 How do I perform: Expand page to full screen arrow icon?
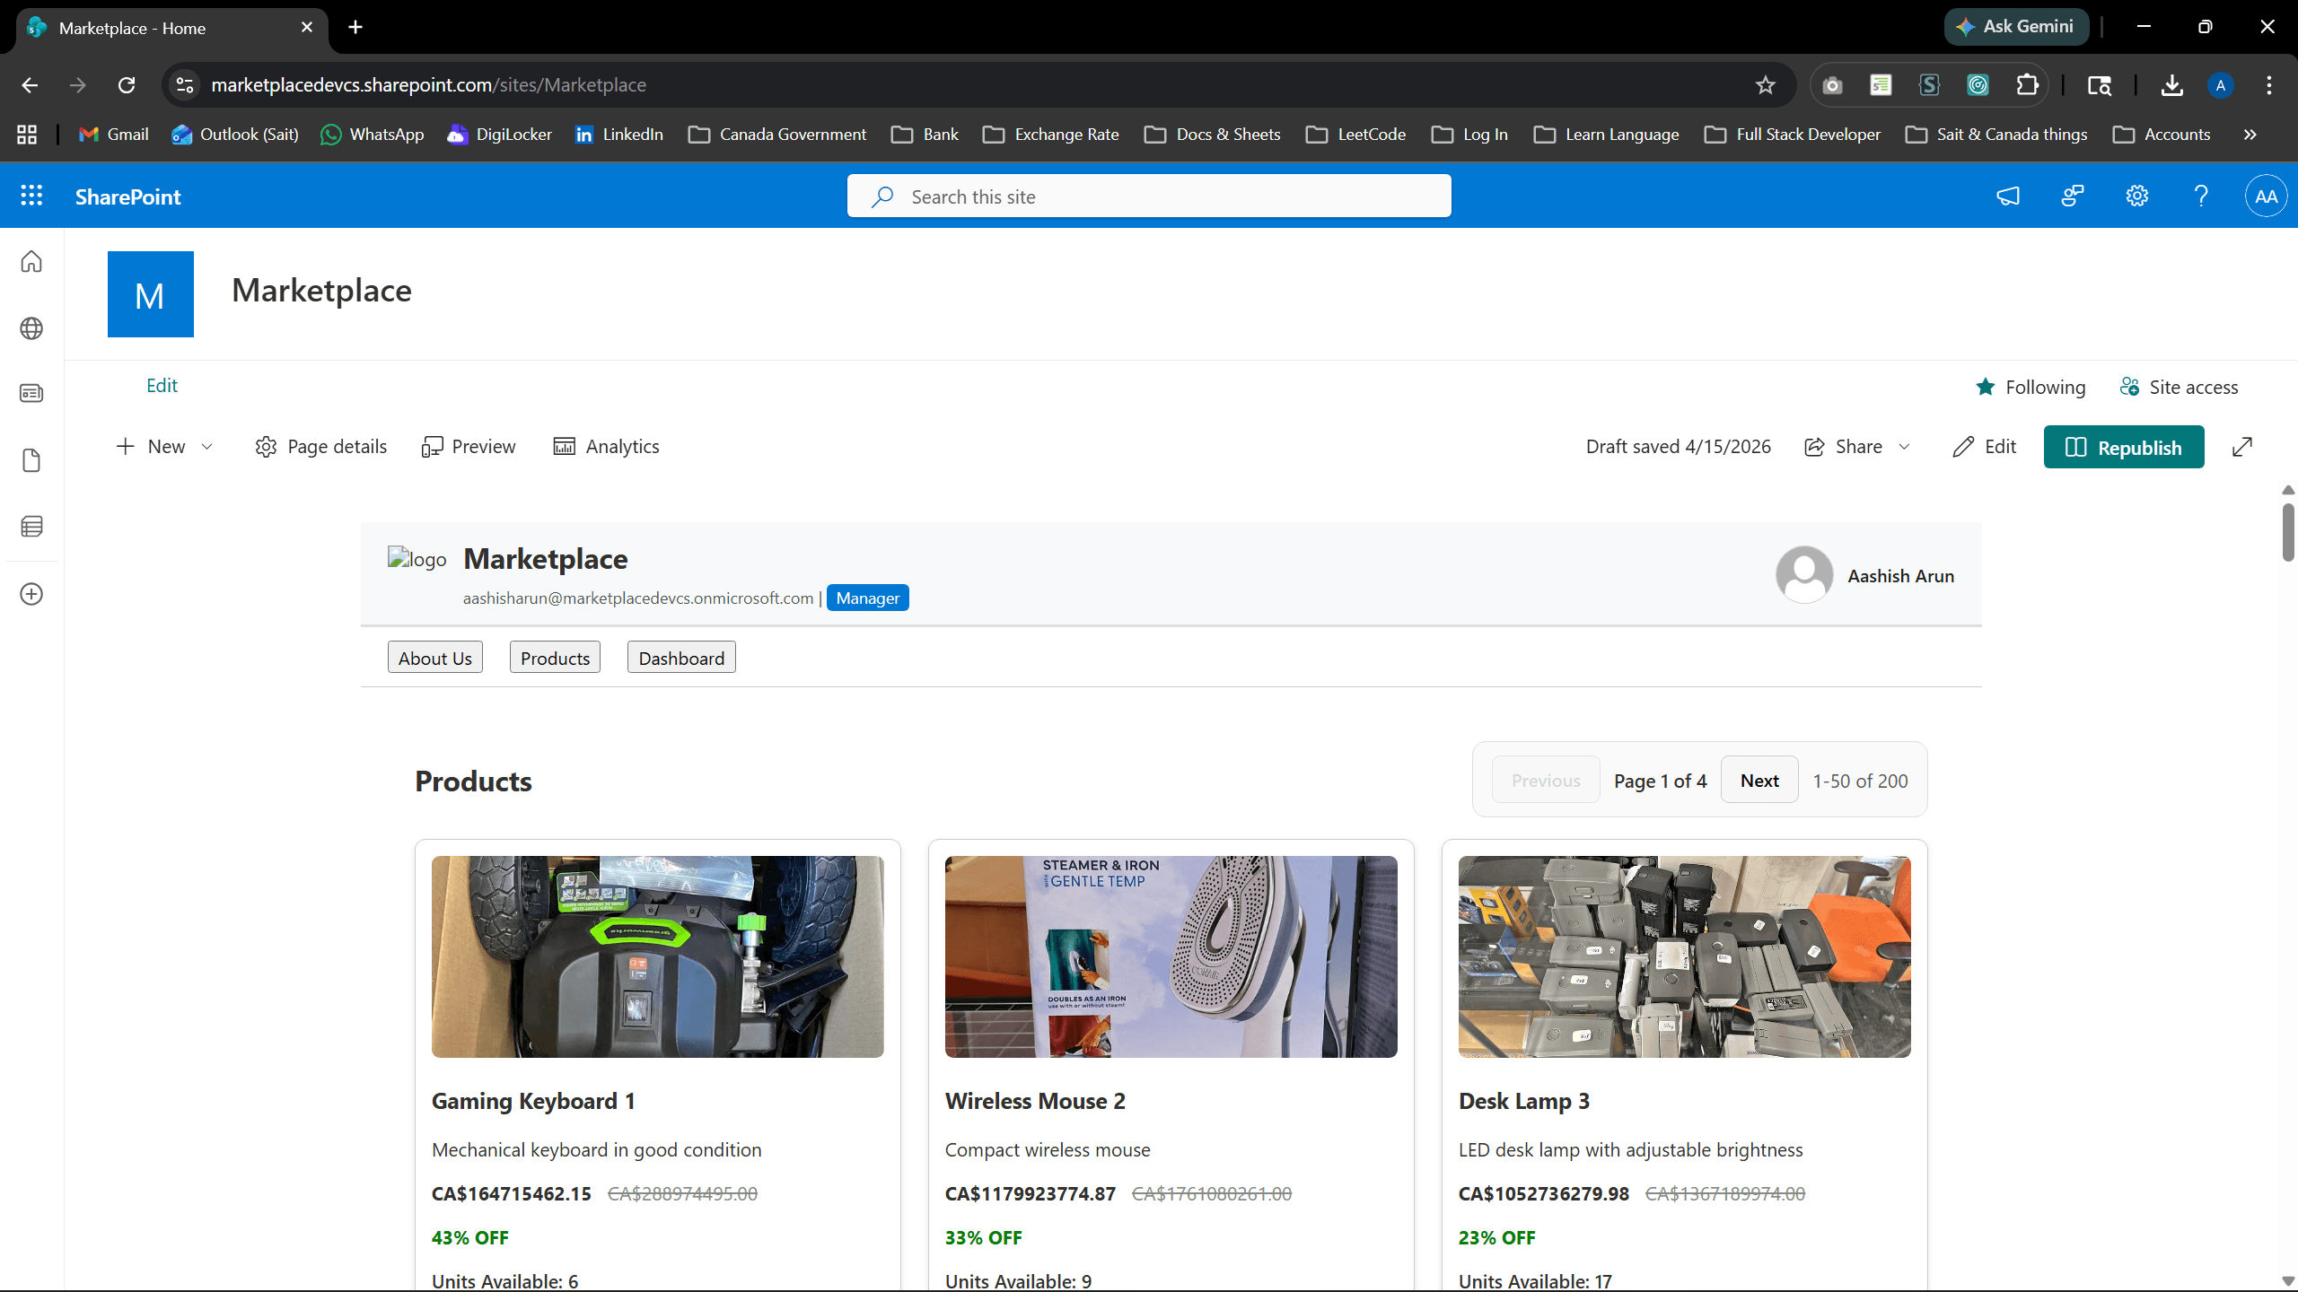[x=2242, y=447]
